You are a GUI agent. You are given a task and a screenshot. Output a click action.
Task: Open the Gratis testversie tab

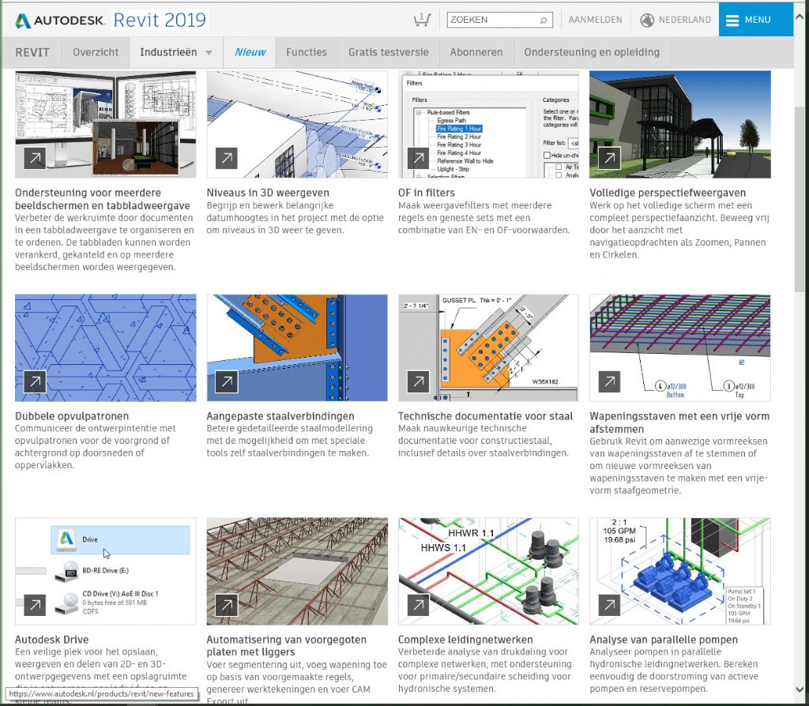tap(388, 52)
